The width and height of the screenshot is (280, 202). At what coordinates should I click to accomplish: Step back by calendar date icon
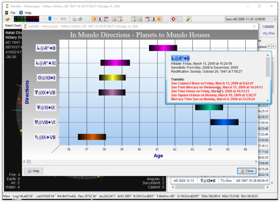[106, 19]
